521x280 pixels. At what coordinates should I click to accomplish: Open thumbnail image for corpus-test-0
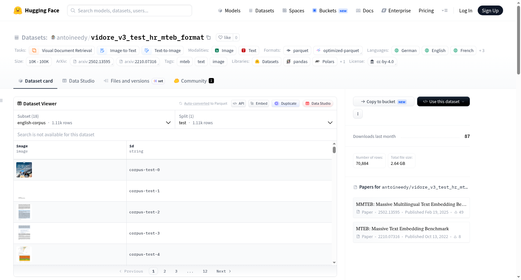[x=24, y=170]
